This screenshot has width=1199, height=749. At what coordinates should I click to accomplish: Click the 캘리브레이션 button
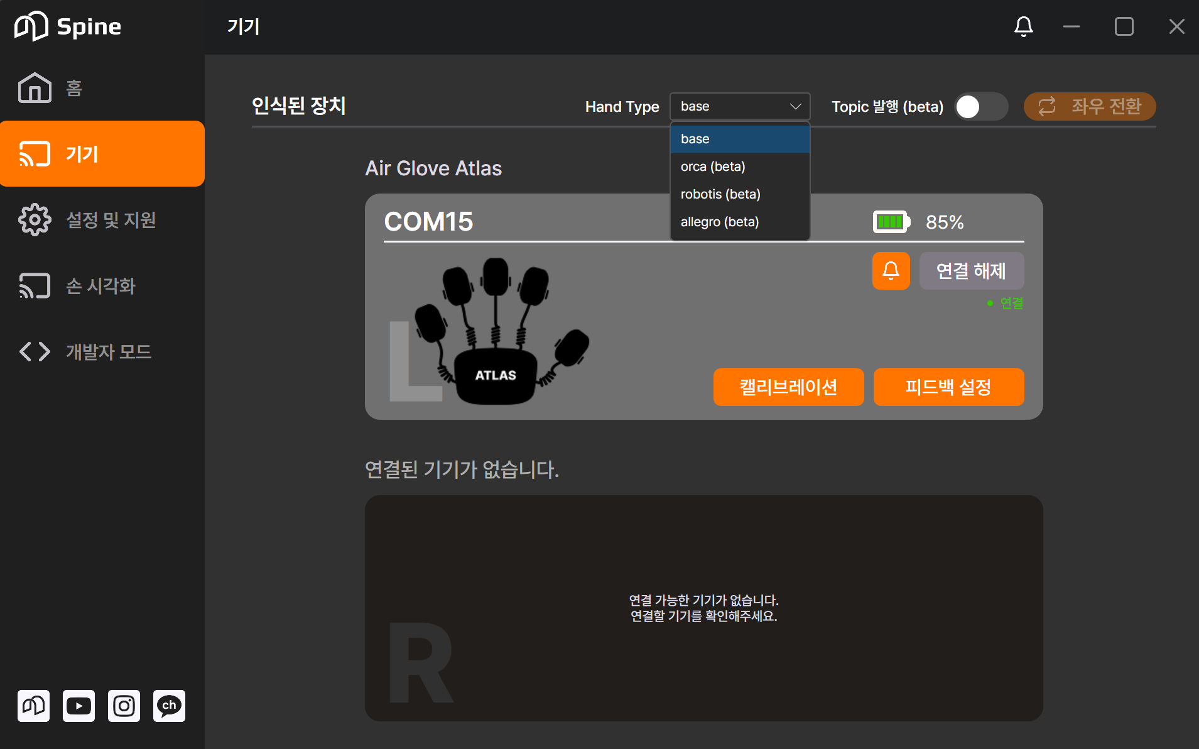[x=788, y=387]
